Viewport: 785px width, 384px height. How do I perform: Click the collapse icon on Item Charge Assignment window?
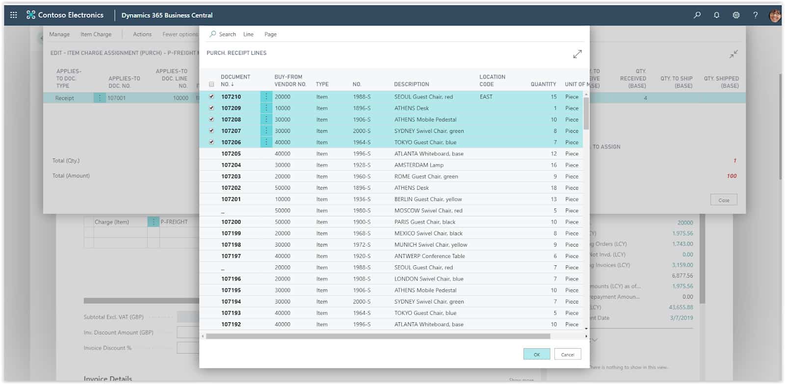pyautogui.click(x=733, y=54)
